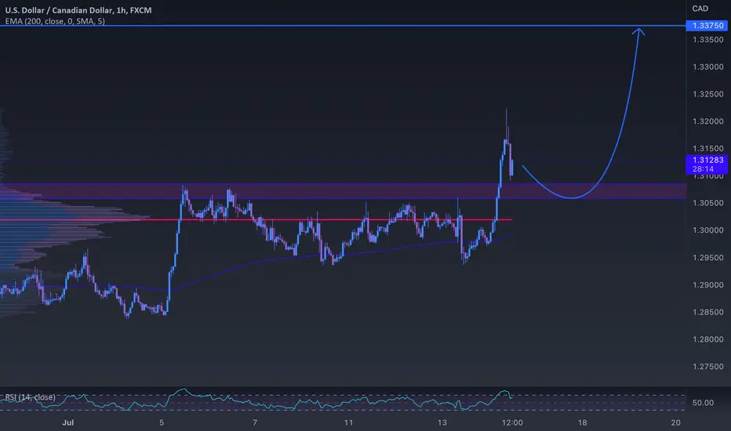Screen dimensions: 731x431
Task: Click the 12:00 time label on time axis
Action: tap(512, 422)
